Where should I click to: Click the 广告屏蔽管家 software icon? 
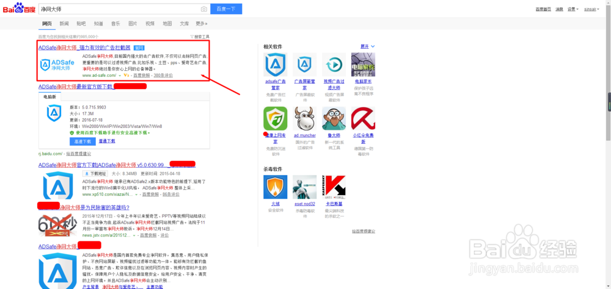304,64
